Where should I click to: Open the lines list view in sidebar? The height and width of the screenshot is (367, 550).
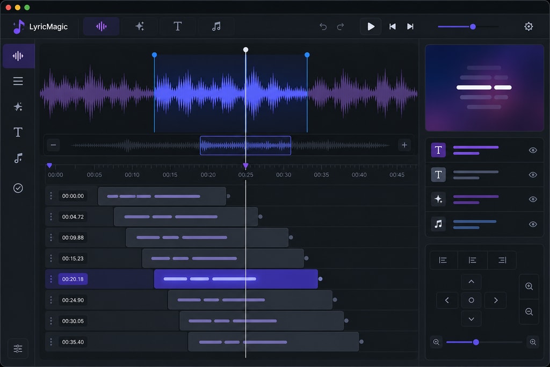tap(18, 81)
